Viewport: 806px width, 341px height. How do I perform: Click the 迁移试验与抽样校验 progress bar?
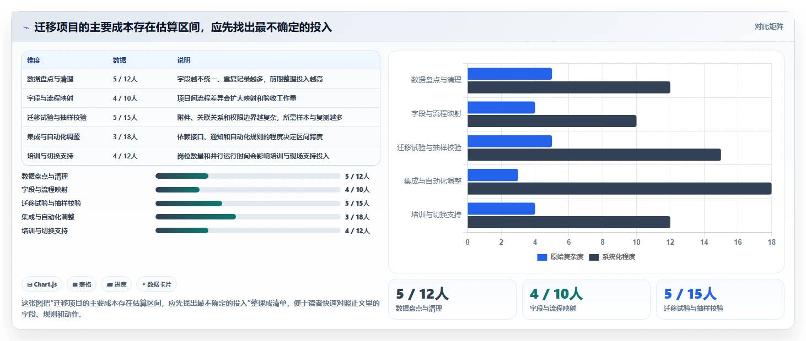[248, 204]
